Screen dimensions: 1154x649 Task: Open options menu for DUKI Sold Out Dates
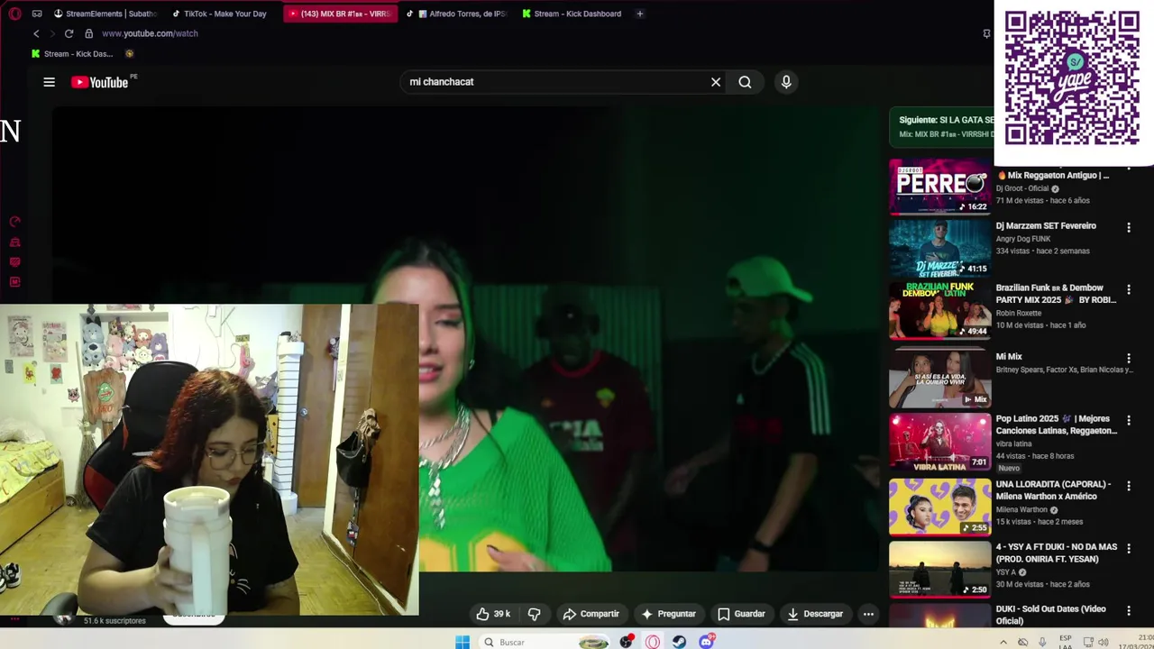1128,611
